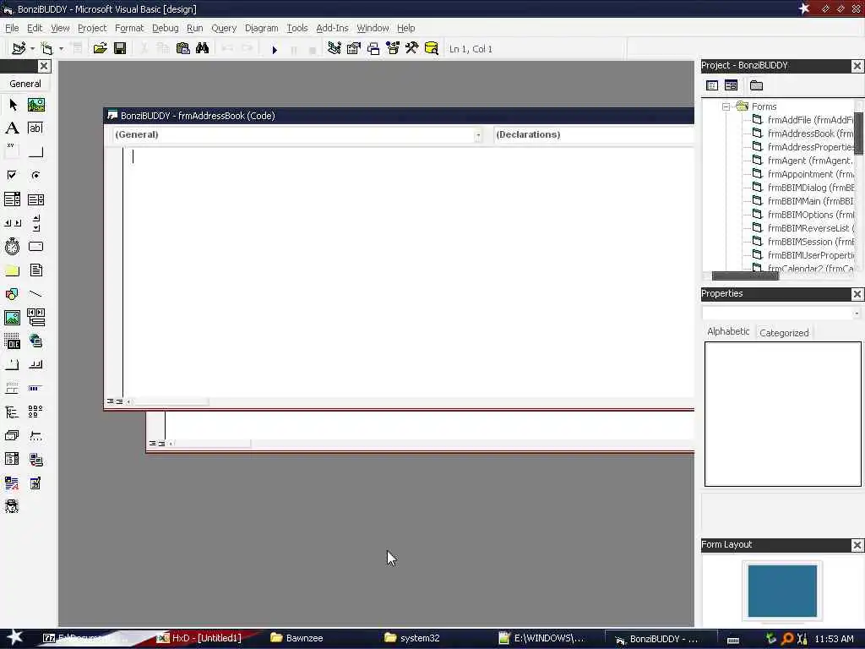Select the Image control tool
865x649 pixels.
click(x=12, y=318)
